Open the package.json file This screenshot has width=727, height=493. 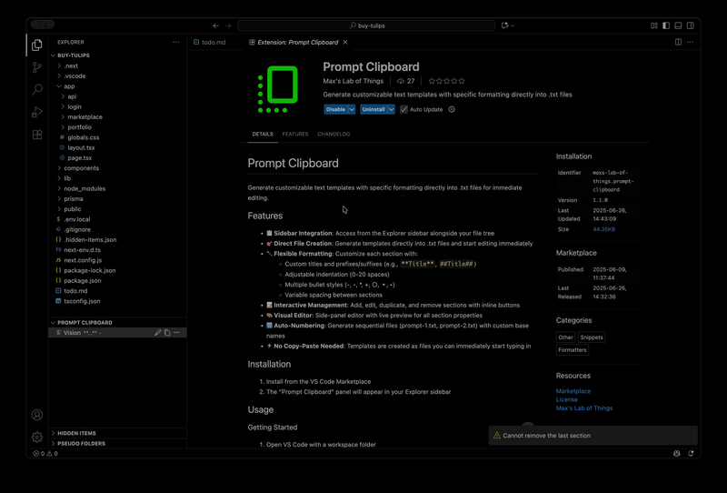point(118,280)
